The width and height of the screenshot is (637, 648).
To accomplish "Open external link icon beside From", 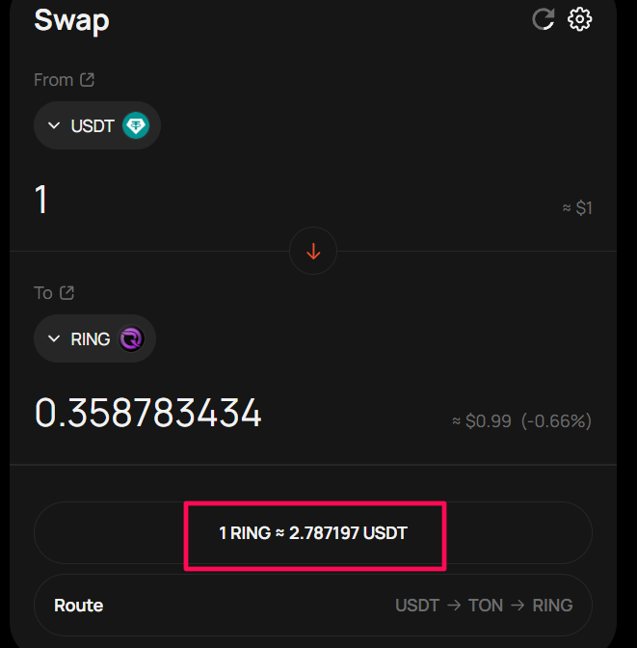I will 87,80.
